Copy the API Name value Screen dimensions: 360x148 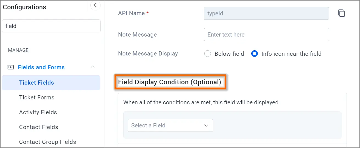click(341, 13)
